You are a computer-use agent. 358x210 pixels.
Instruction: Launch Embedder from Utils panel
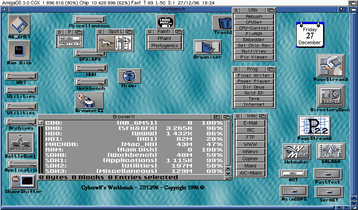pyautogui.click(x=254, y=40)
